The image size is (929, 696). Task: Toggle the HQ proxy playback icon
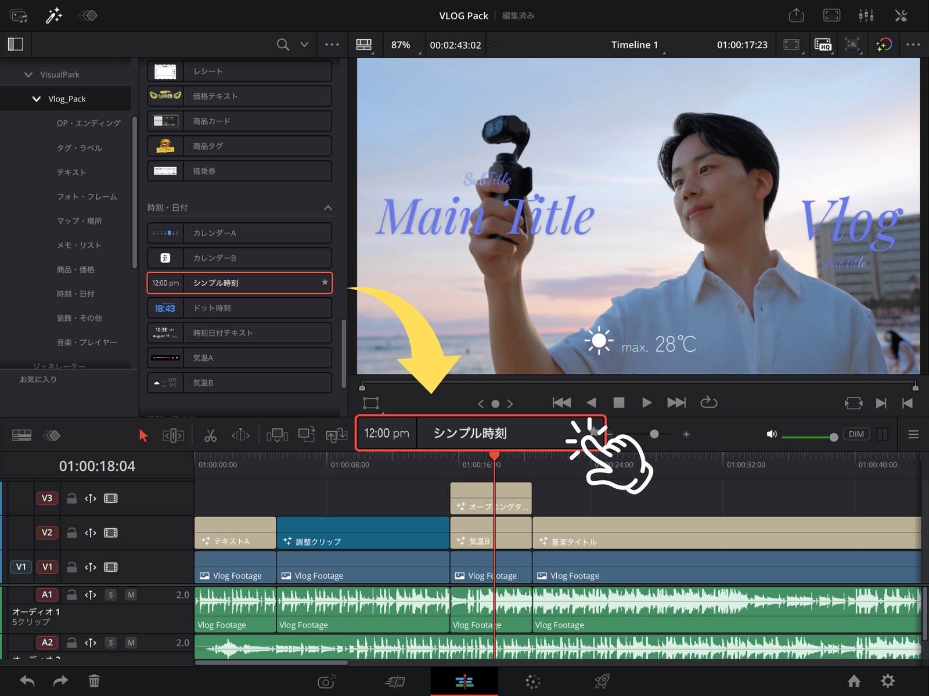point(823,44)
